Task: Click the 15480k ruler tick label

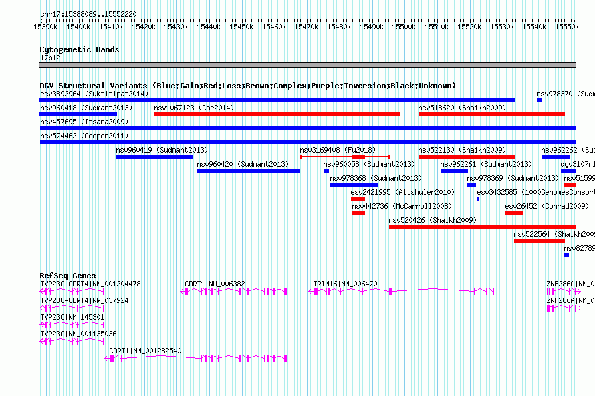Action: point(339,27)
